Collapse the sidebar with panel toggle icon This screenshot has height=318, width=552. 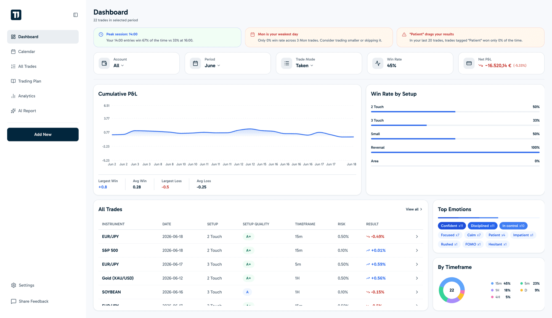[x=75, y=15]
